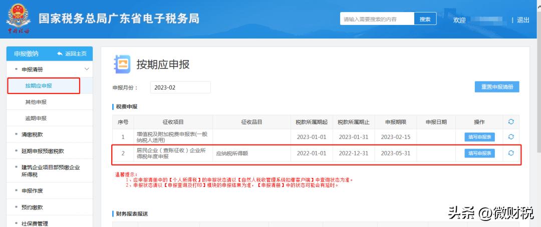Screen dimensions: 541x227
Task: Open 其他申报 in the sidebar
Action: coord(36,102)
